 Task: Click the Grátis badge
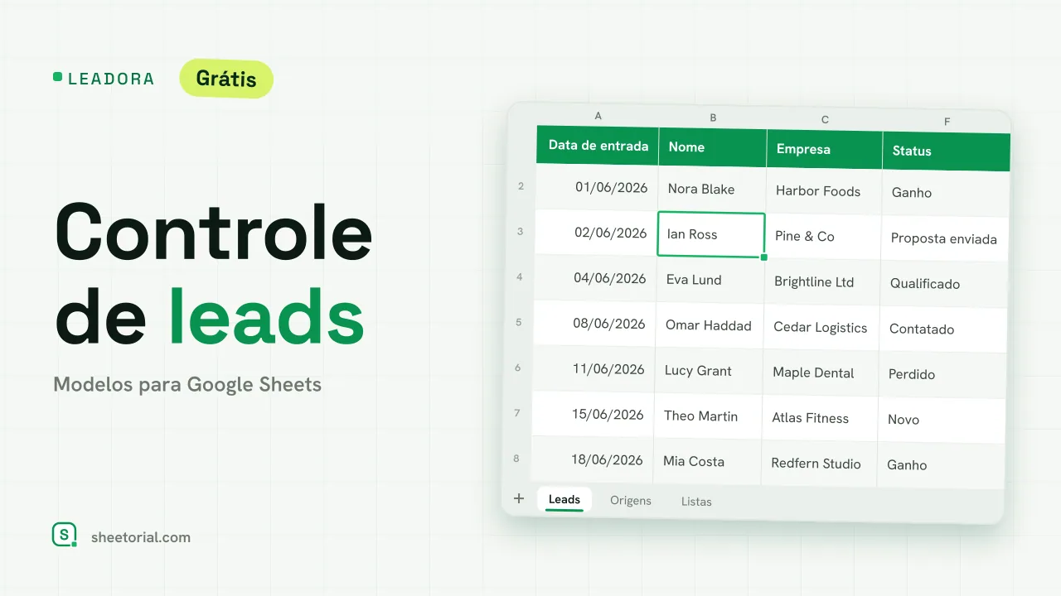click(x=226, y=79)
